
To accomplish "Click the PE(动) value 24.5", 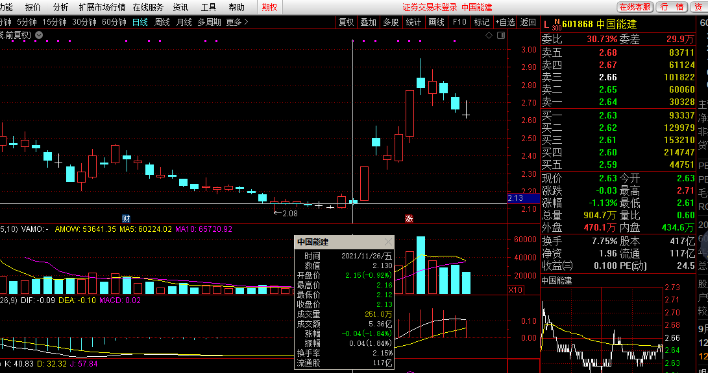I will coord(686,266).
